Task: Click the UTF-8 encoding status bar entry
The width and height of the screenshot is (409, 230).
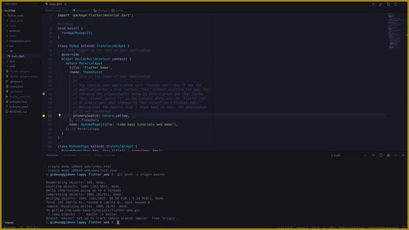Action: tap(315, 227)
